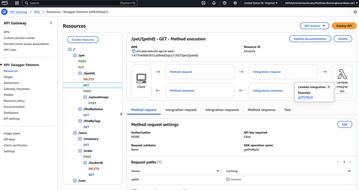Collapse the /uploadImage resource node
The height and width of the screenshot is (190, 359).
85,97
